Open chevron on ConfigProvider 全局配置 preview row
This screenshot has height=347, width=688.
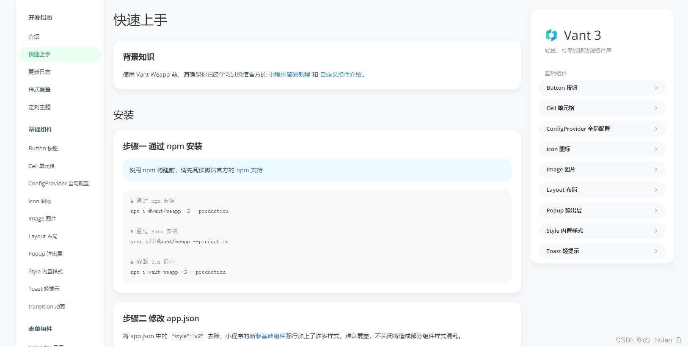coord(656,129)
